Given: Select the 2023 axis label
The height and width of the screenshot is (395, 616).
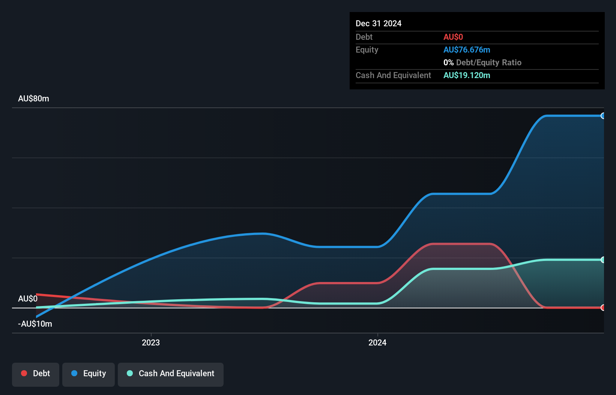Looking at the screenshot, I should (x=150, y=342).
